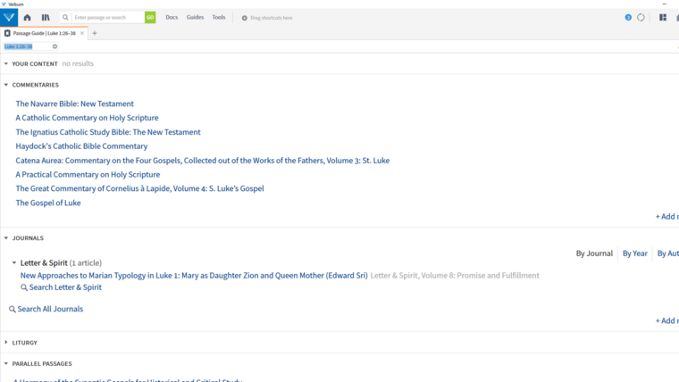Focus the passage or search input box
679x382 pixels.
coord(108,17)
